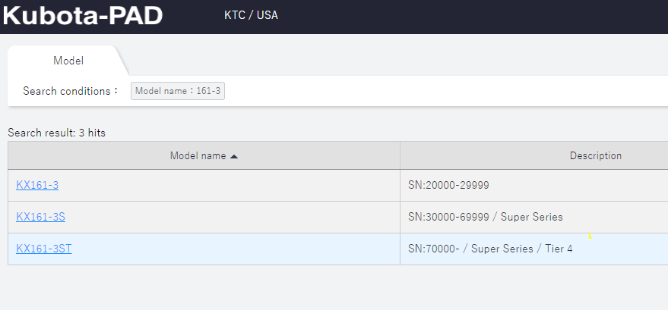
Task: Click the Search conditions label
Action: (70, 91)
